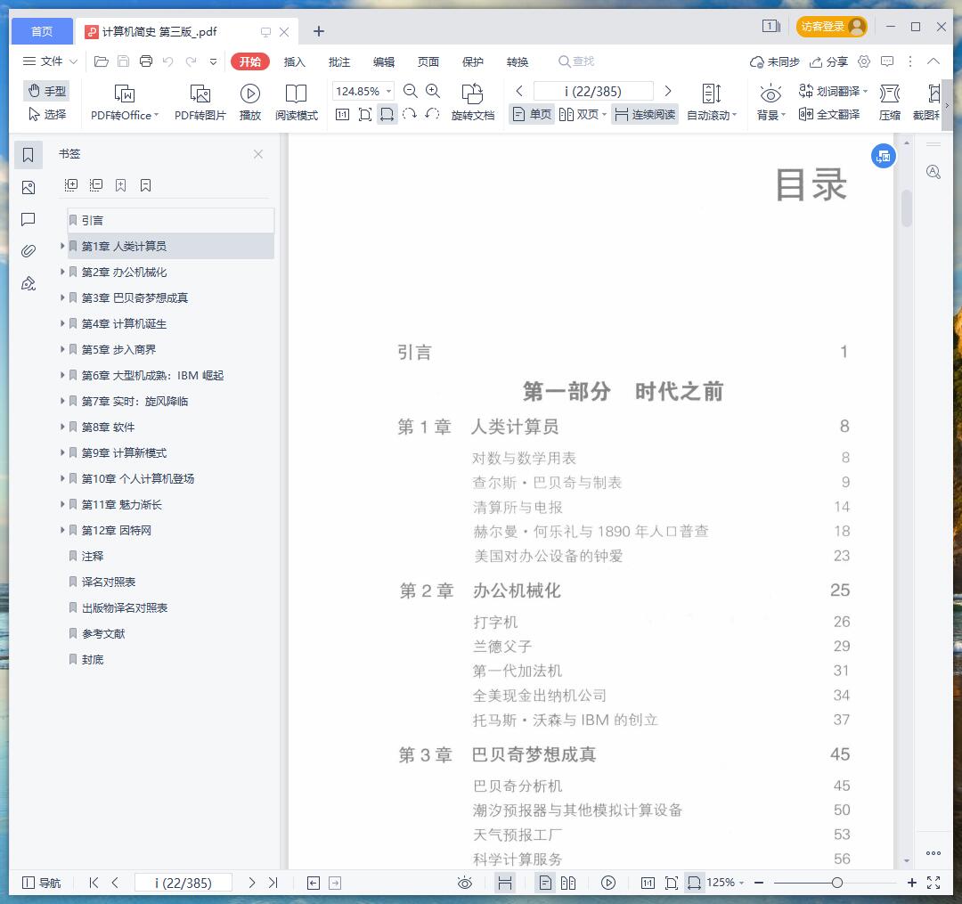This screenshot has height=904, width=962.
Task: Jump to the 注释 bookmark
Action: pyautogui.click(x=93, y=556)
